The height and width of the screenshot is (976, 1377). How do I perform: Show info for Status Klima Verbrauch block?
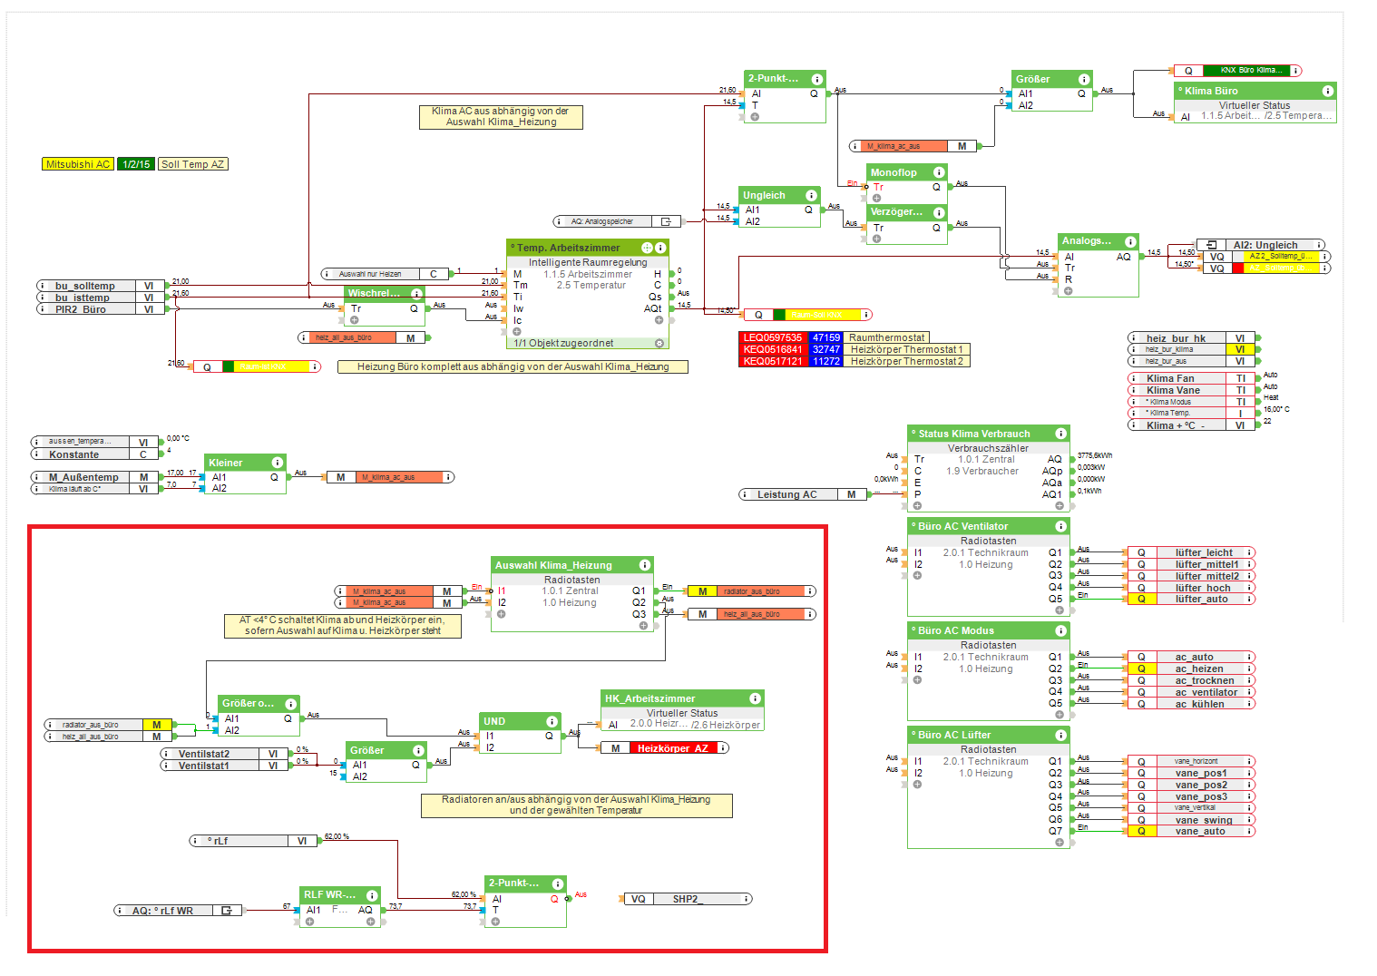1060,434
